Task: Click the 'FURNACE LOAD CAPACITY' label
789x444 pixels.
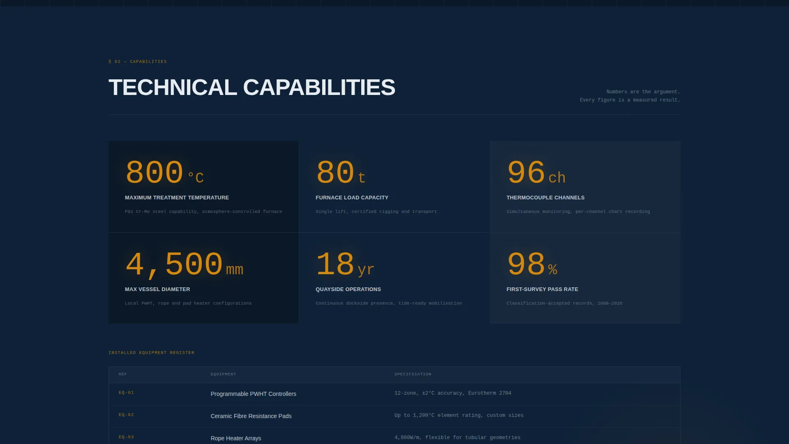Action: (x=352, y=198)
